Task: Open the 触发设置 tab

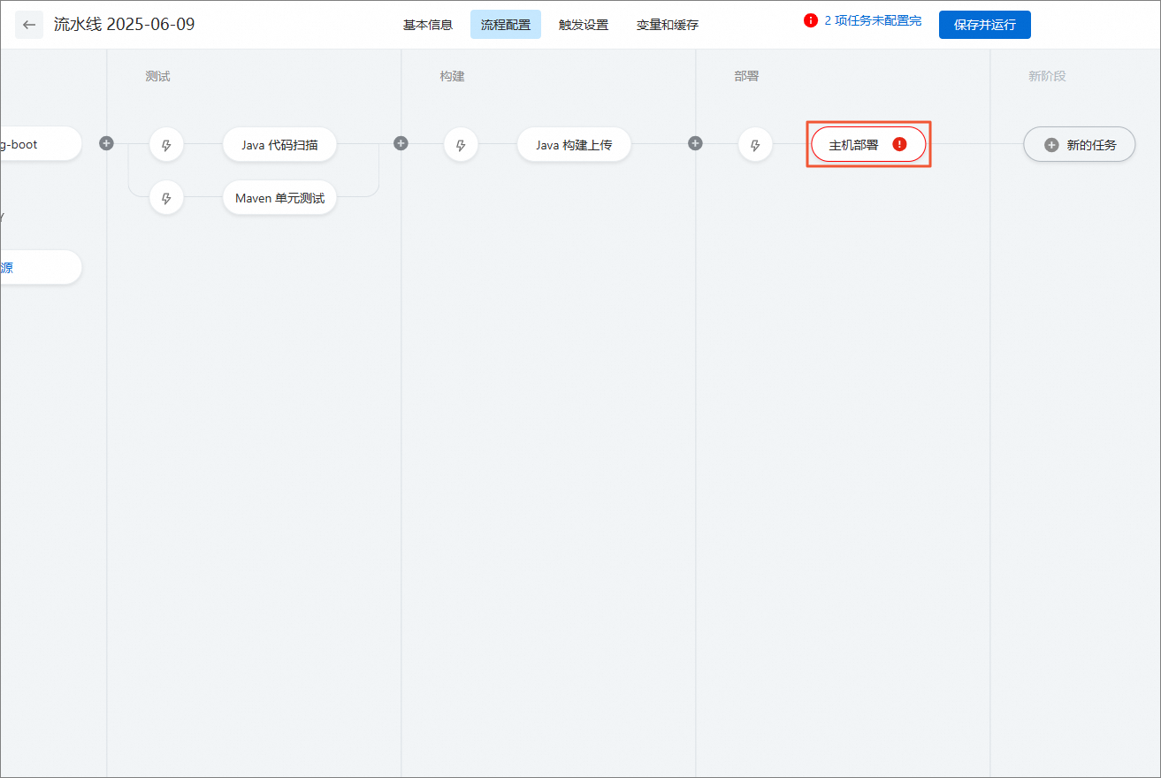Action: [584, 25]
